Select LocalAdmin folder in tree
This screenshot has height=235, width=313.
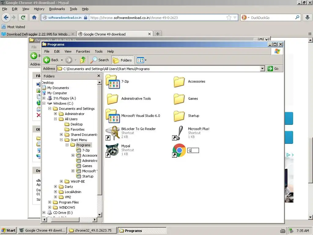pos(73,192)
